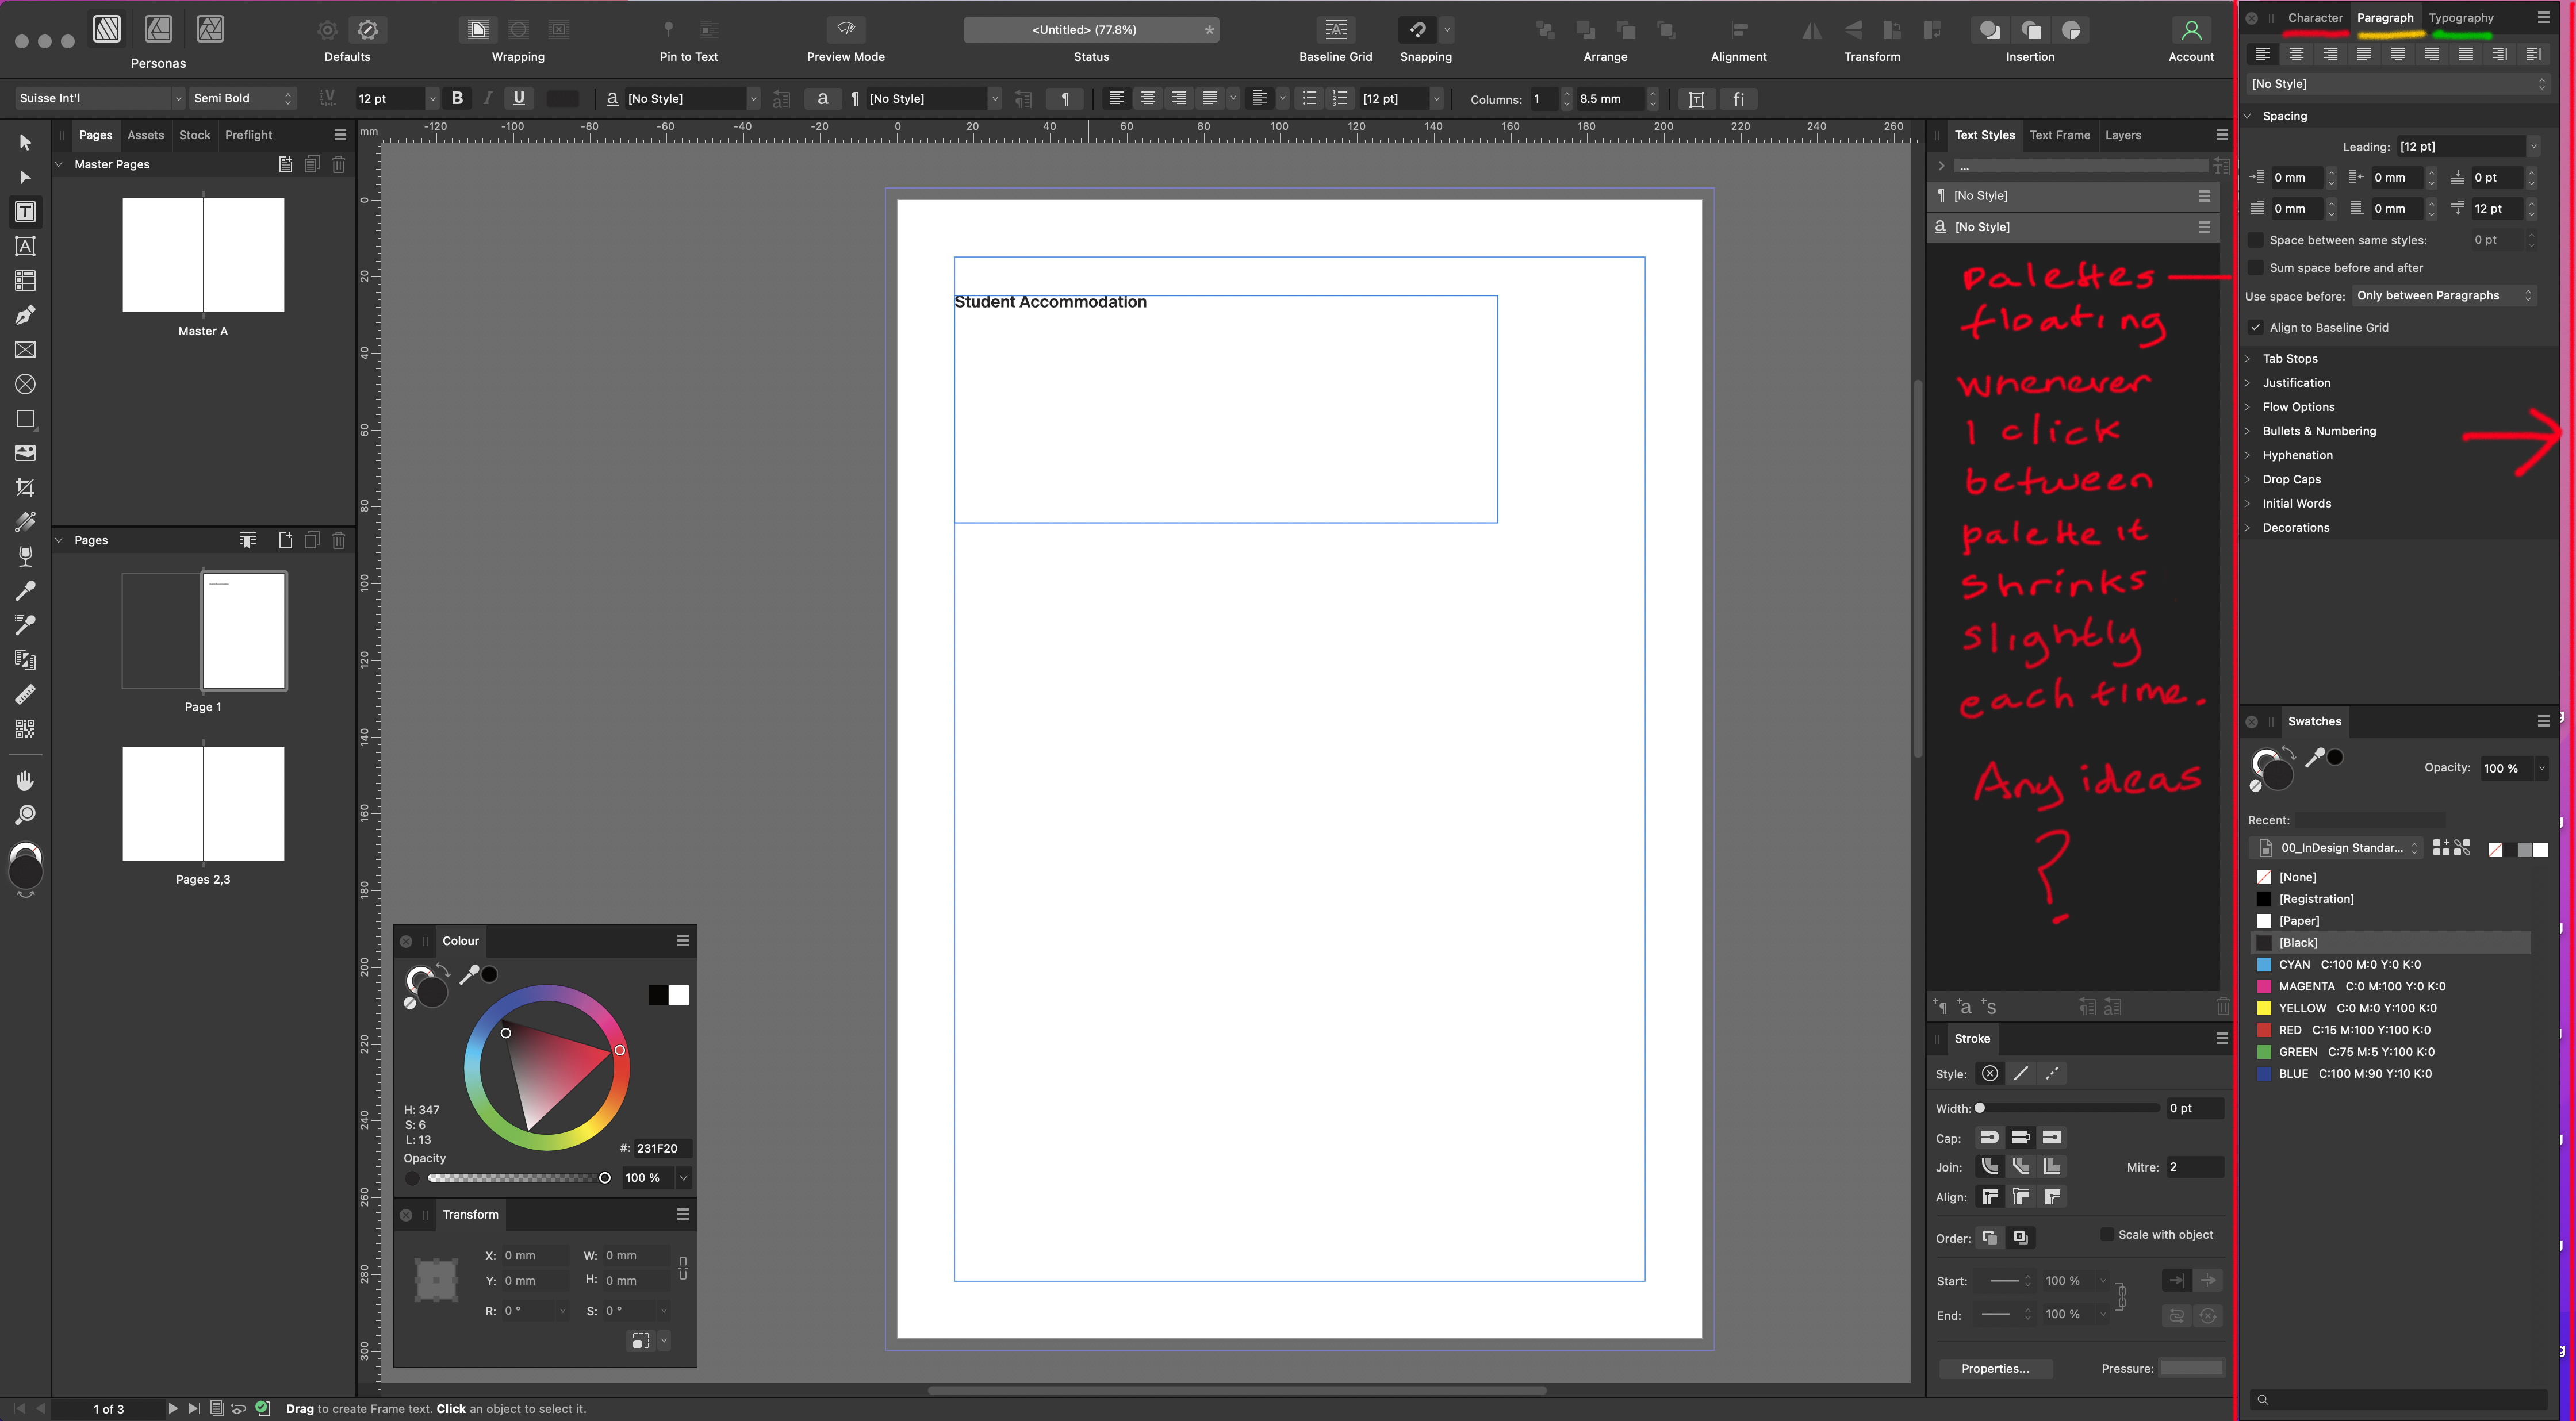Open the Account icon
The height and width of the screenshot is (1421, 2576).
click(2190, 30)
